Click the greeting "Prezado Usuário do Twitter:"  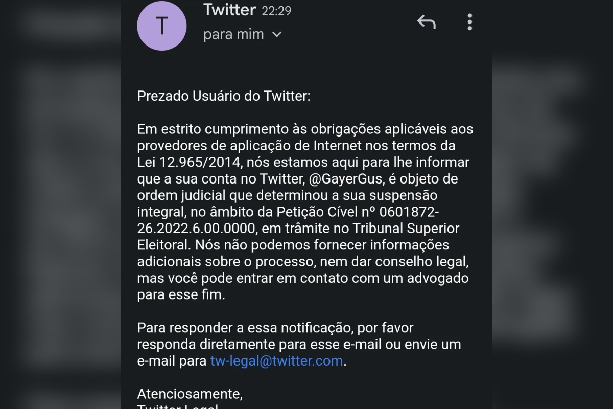[224, 96]
